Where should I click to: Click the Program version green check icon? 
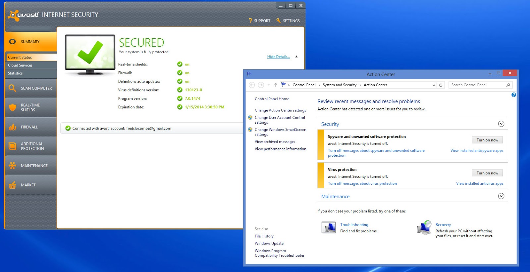tap(180, 98)
